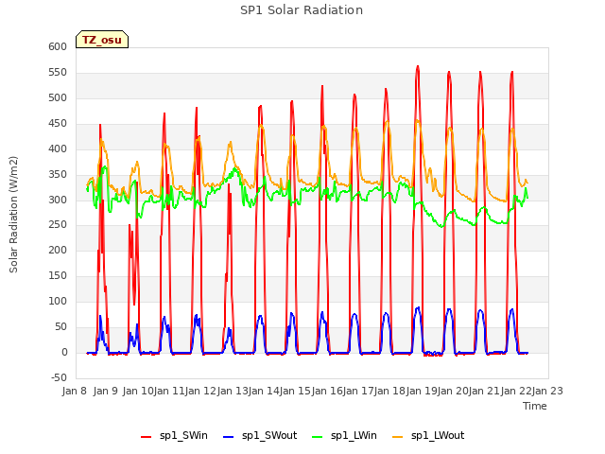Click the Time axis title
This screenshot has width=605, height=454.
(535, 406)
